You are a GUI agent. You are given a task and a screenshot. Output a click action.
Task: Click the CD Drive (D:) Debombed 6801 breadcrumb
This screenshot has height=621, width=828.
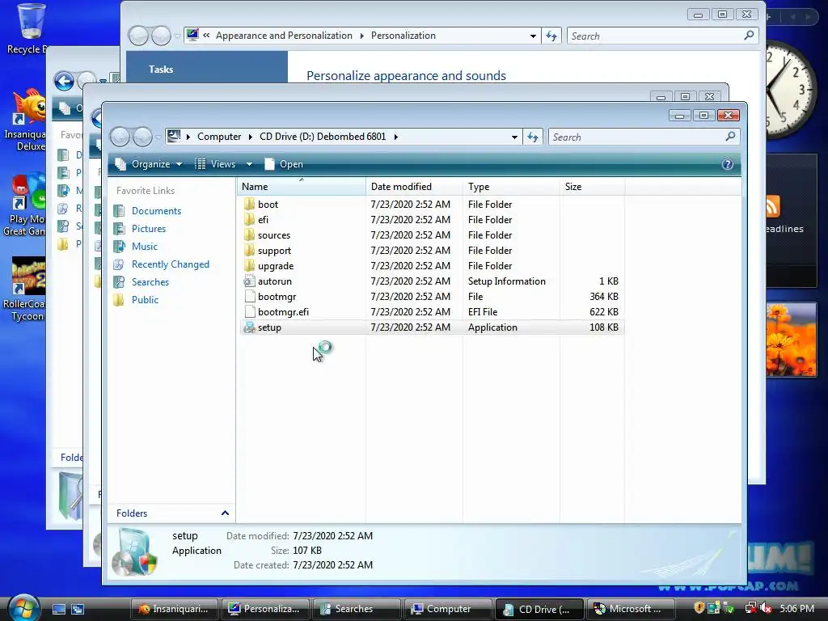[323, 137]
